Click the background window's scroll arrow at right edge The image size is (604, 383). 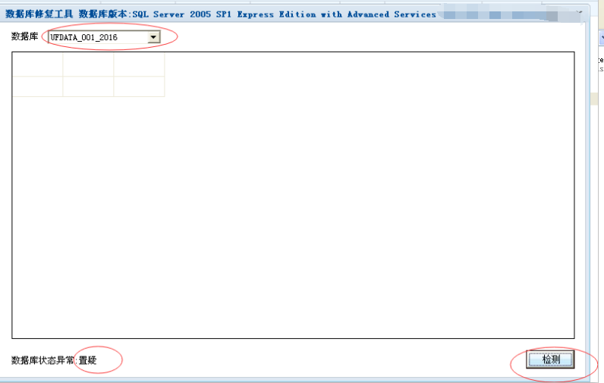(600, 36)
